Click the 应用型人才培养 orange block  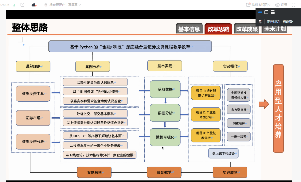pos(278,109)
